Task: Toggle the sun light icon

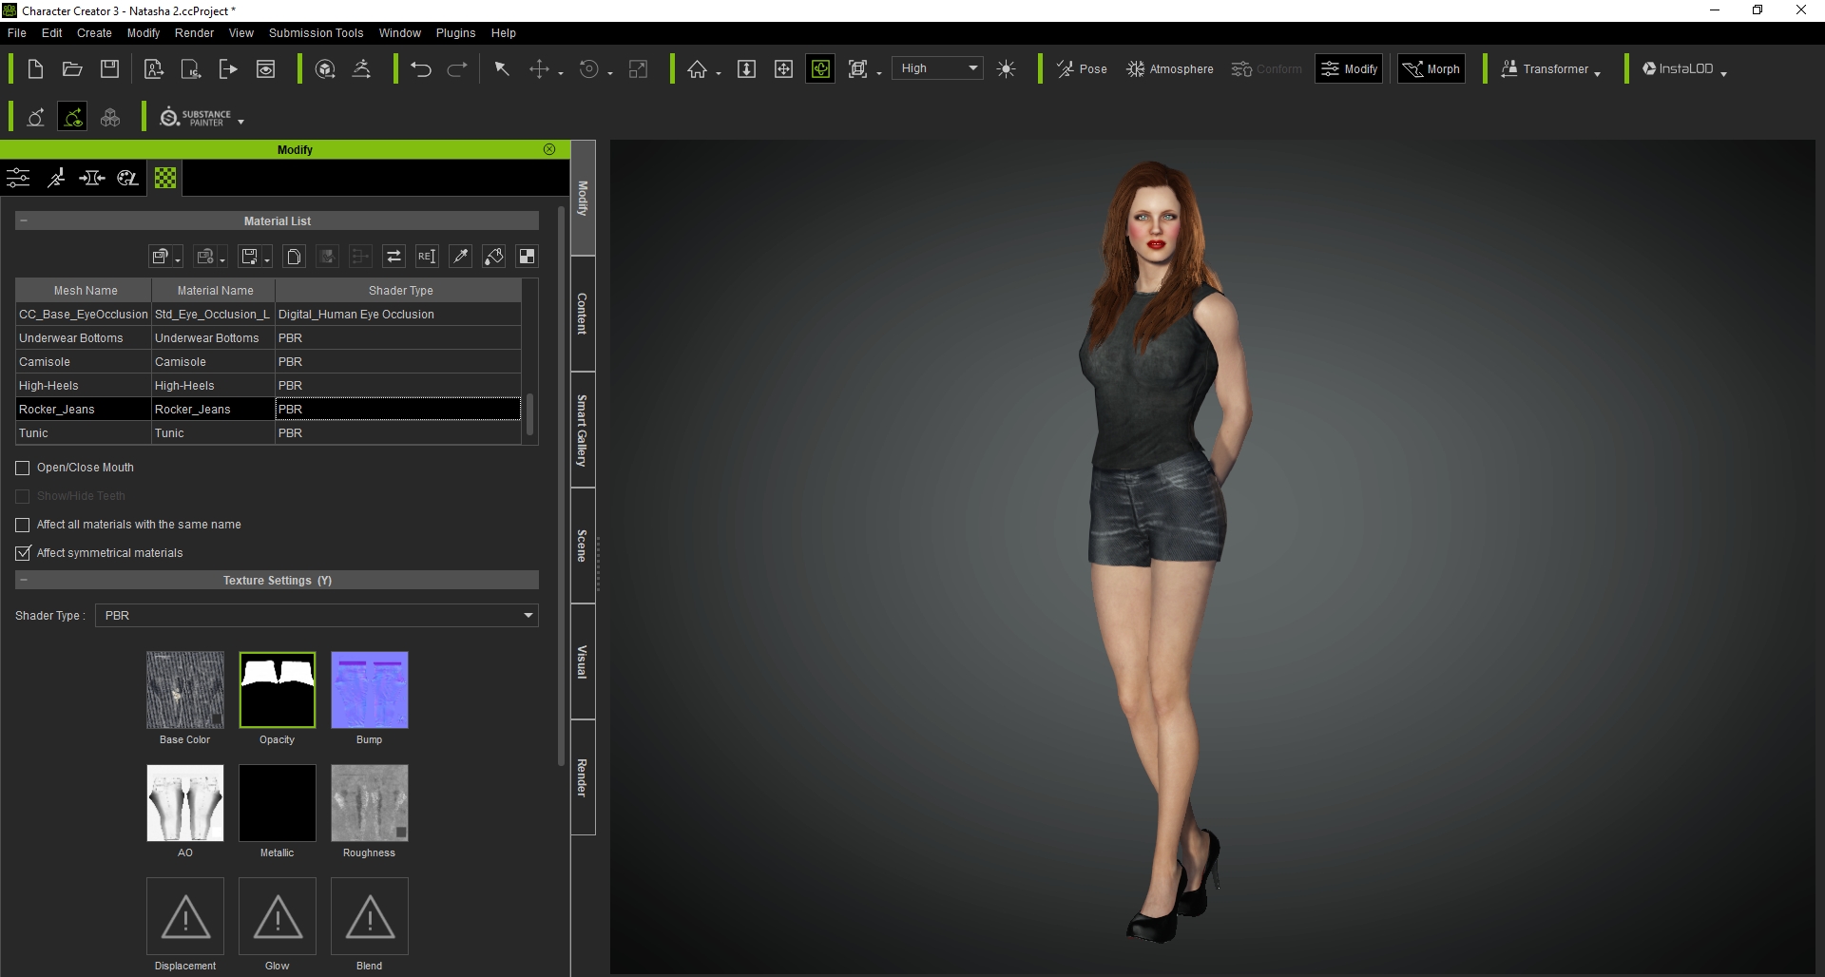Action: tap(1007, 68)
